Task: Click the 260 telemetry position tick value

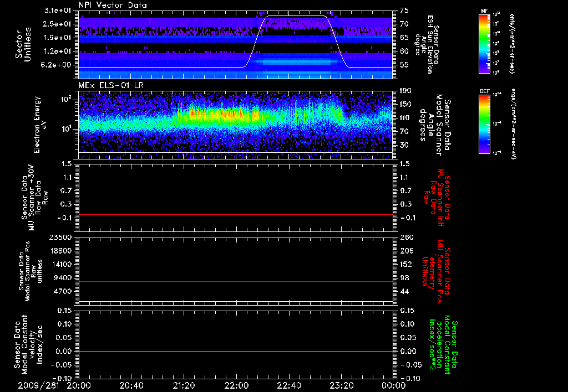Action: point(406,238)
